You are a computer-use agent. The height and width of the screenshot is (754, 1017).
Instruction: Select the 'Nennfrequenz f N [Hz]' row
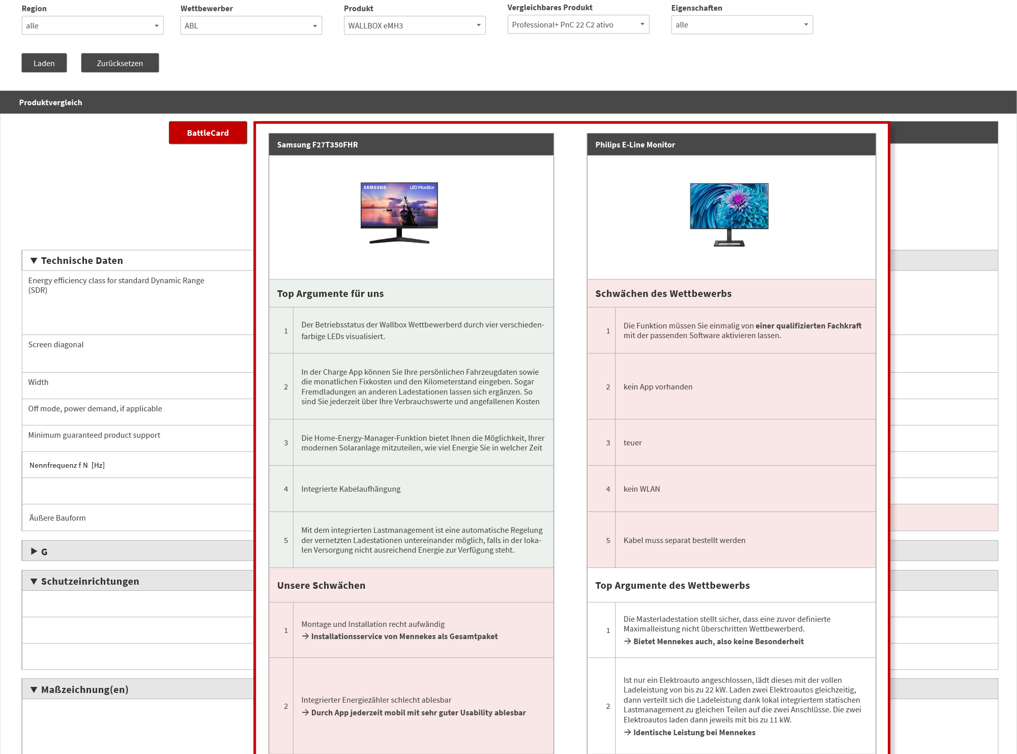137,465
